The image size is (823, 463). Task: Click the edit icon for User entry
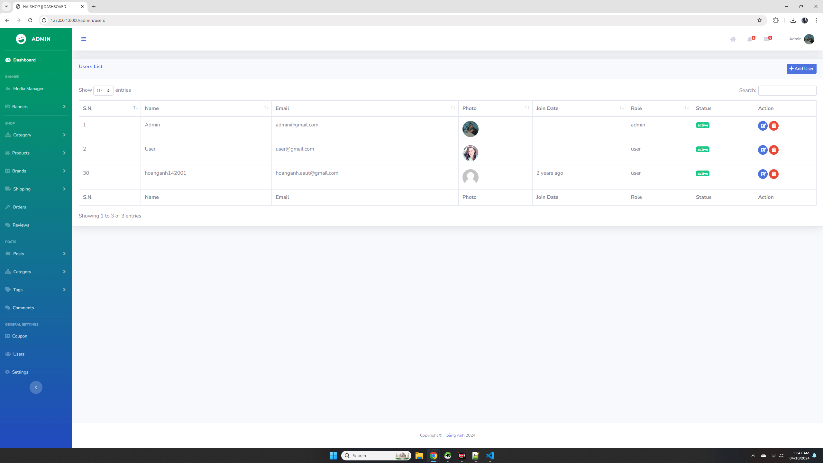click(x=763, y=150)
